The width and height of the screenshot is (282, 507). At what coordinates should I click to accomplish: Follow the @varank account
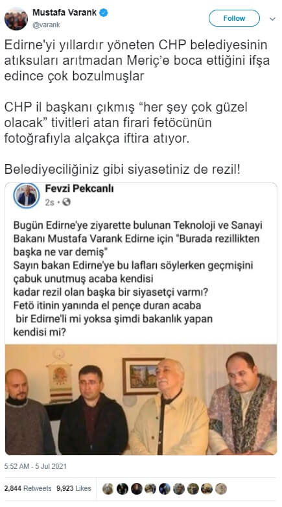pyautogui.click(x=234, y=18)
